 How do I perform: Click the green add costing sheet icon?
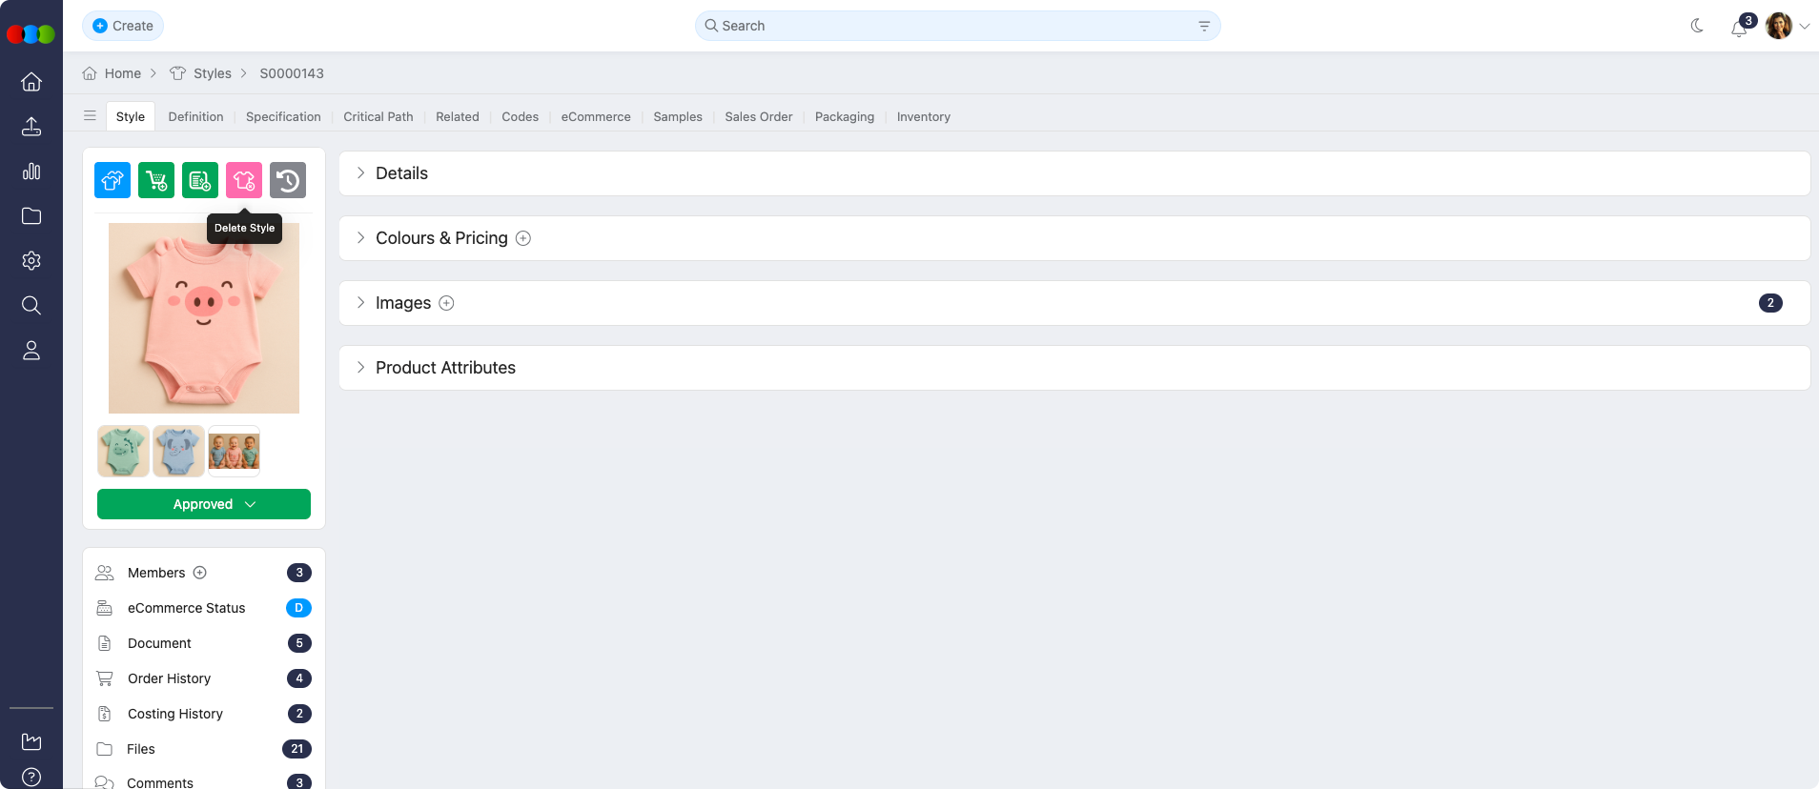coord(200,180)
